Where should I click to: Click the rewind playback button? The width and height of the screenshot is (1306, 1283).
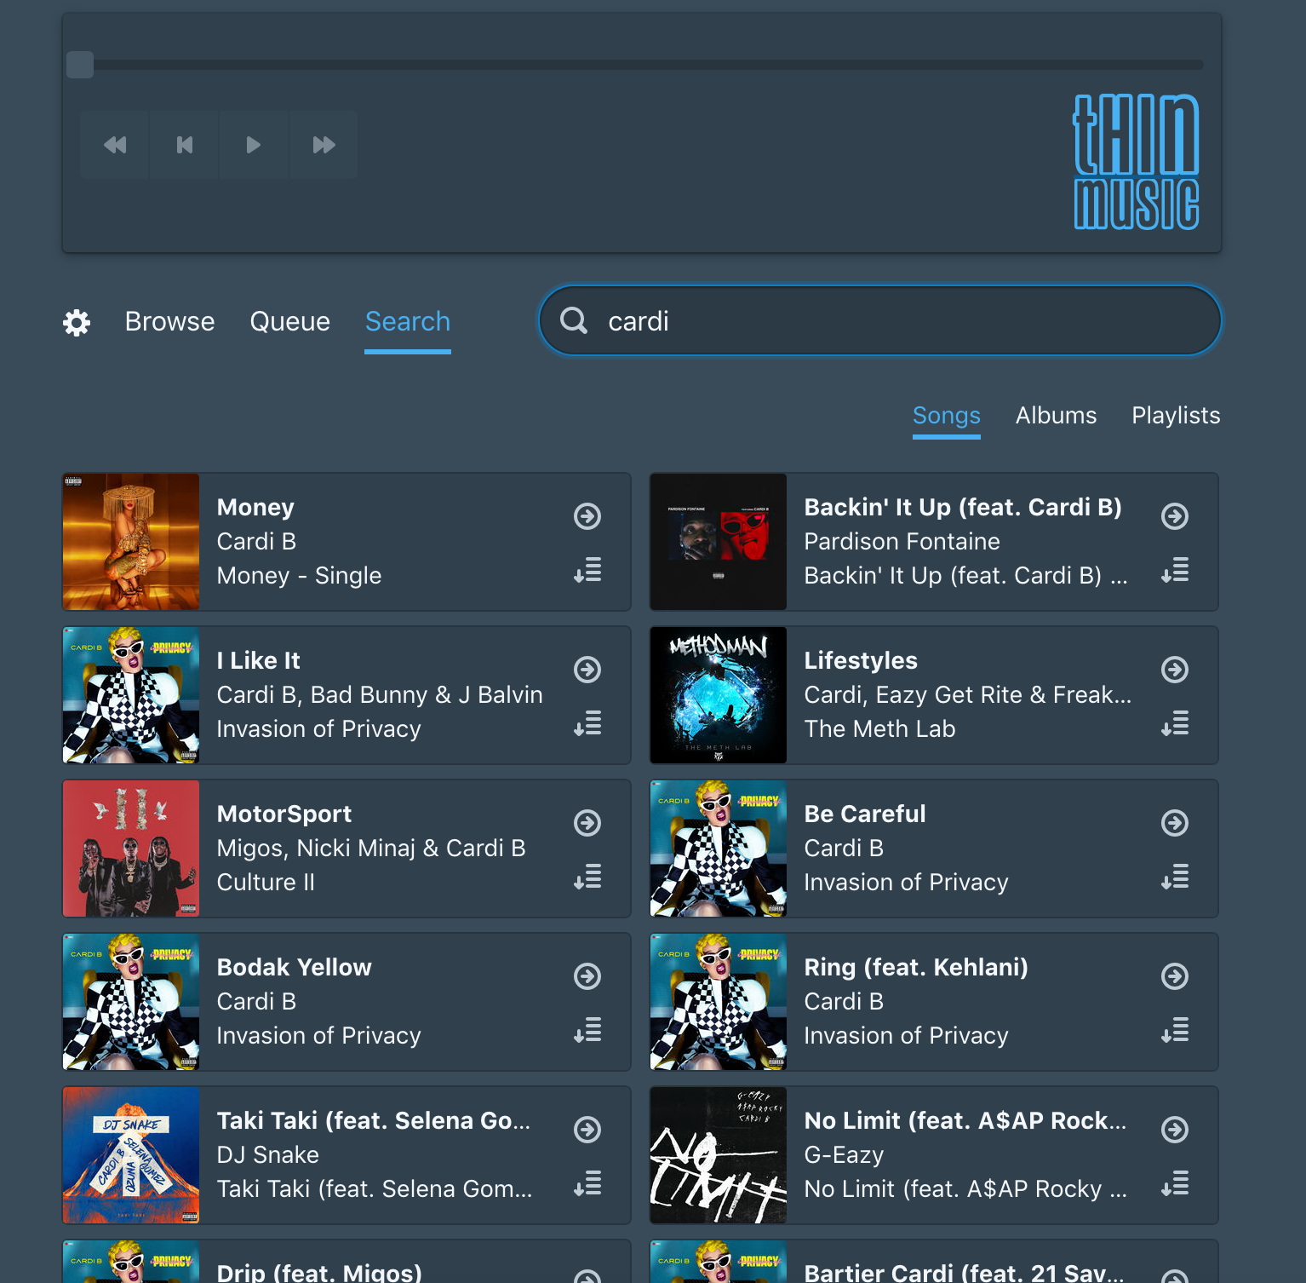coord(115,145)
